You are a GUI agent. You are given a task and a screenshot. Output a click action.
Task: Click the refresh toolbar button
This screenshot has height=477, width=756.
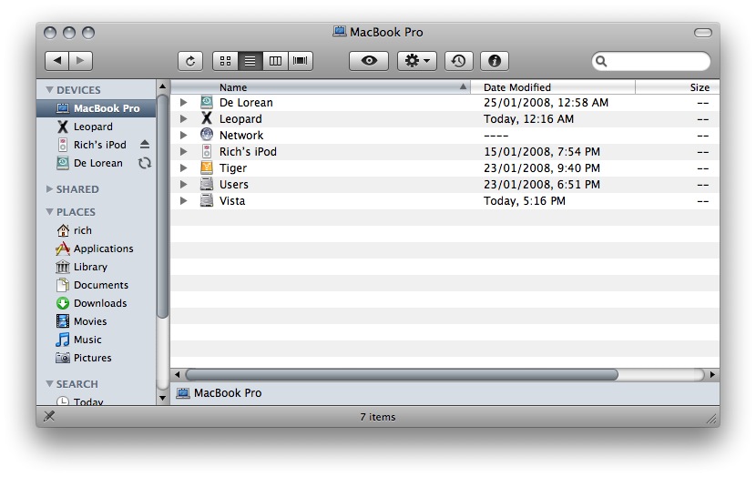click(x=190, y=61)
